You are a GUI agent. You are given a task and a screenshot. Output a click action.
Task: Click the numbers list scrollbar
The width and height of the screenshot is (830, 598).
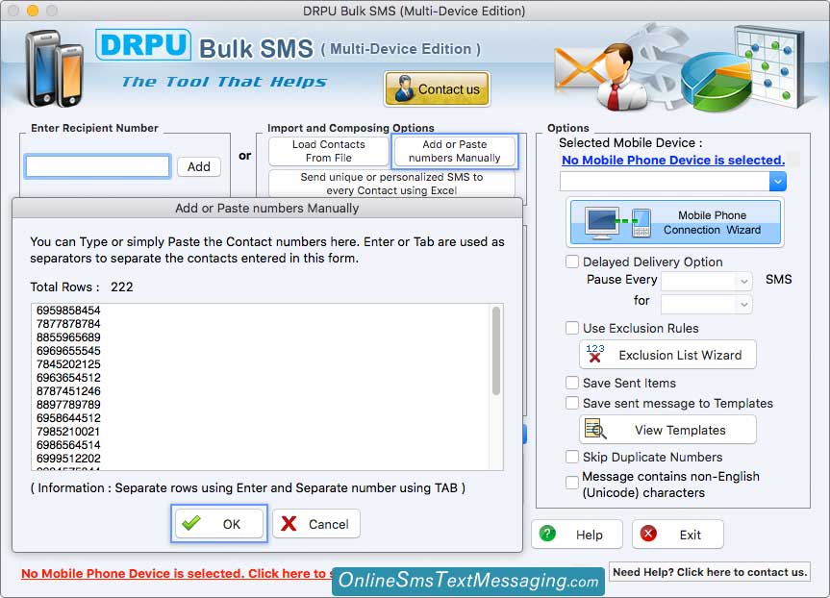click(496, 350)
